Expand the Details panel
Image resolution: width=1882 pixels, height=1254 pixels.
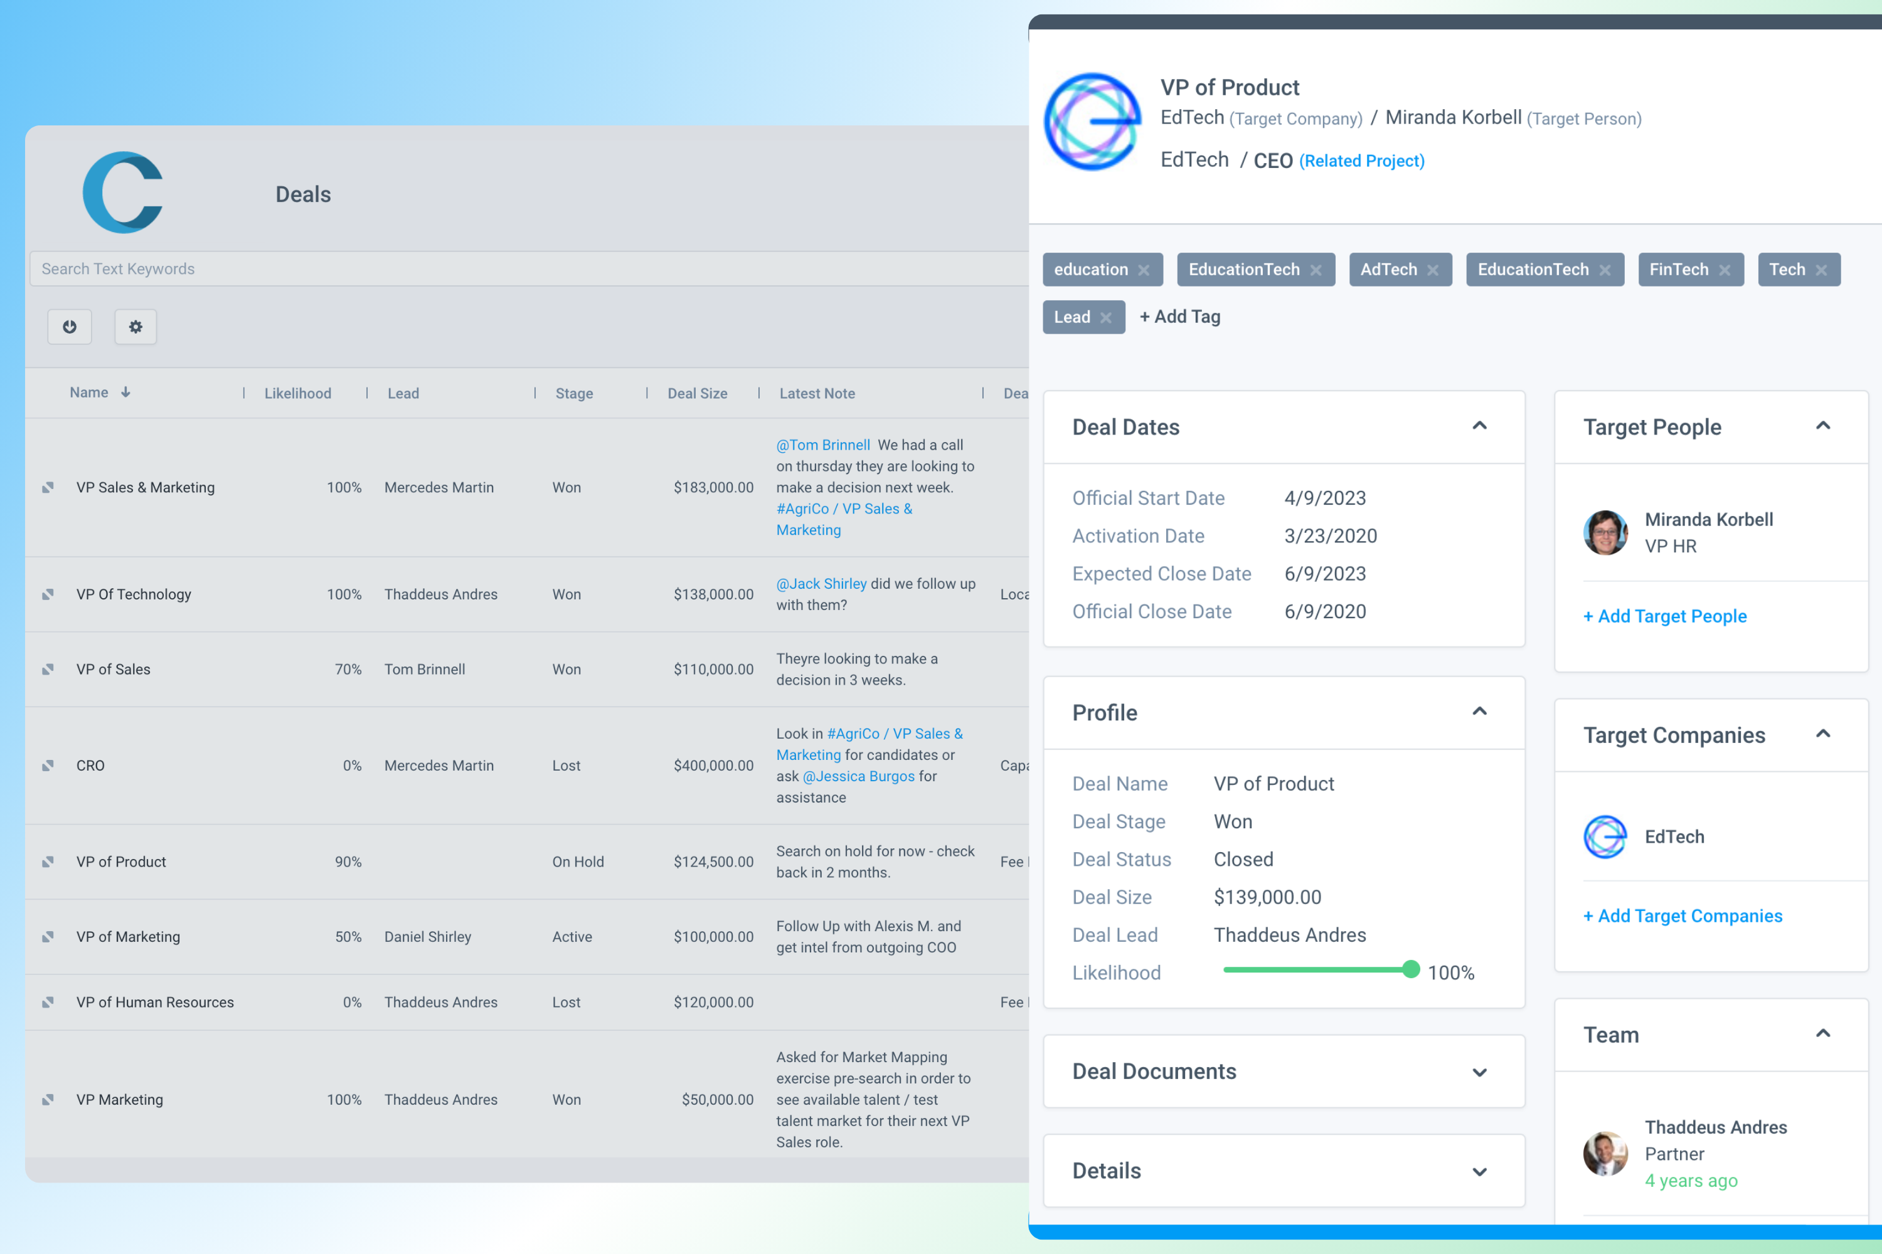[1479, 1172]
